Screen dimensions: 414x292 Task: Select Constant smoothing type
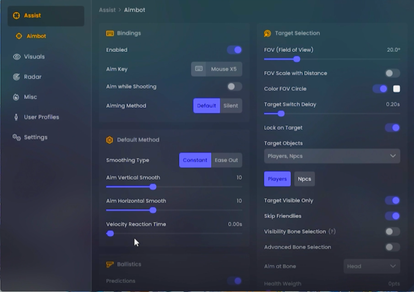[195, 160]
